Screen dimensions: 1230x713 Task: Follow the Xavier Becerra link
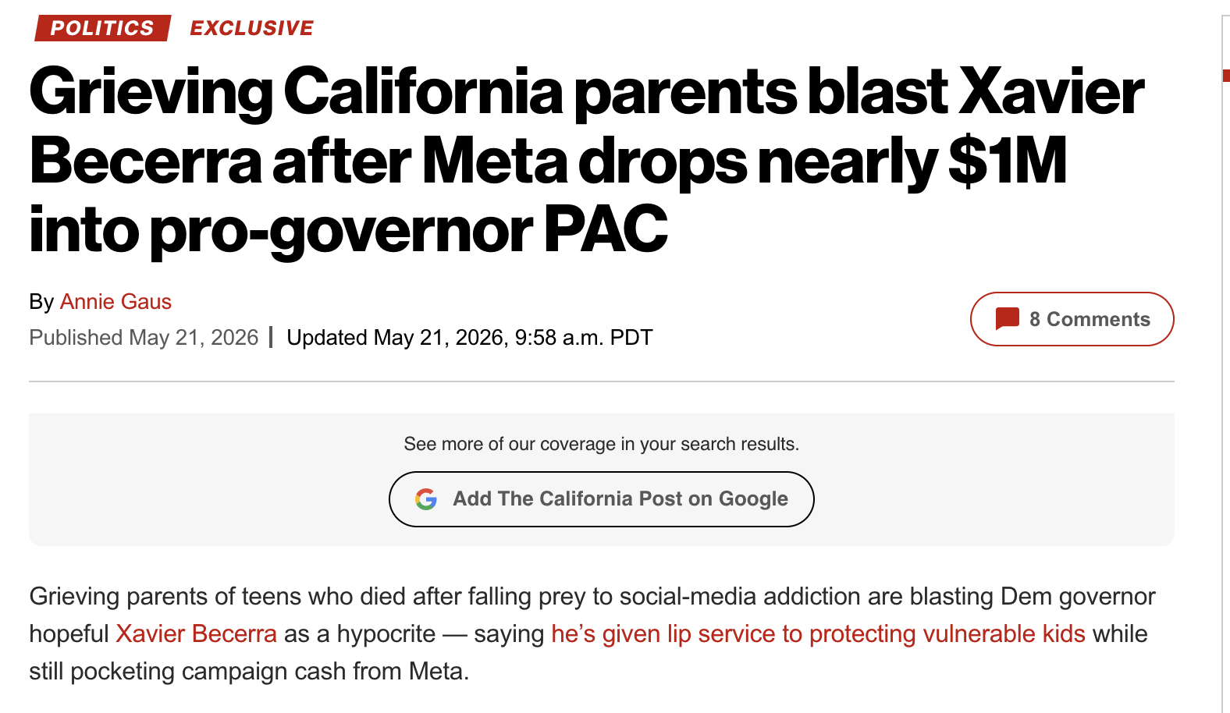click(196, 633)
